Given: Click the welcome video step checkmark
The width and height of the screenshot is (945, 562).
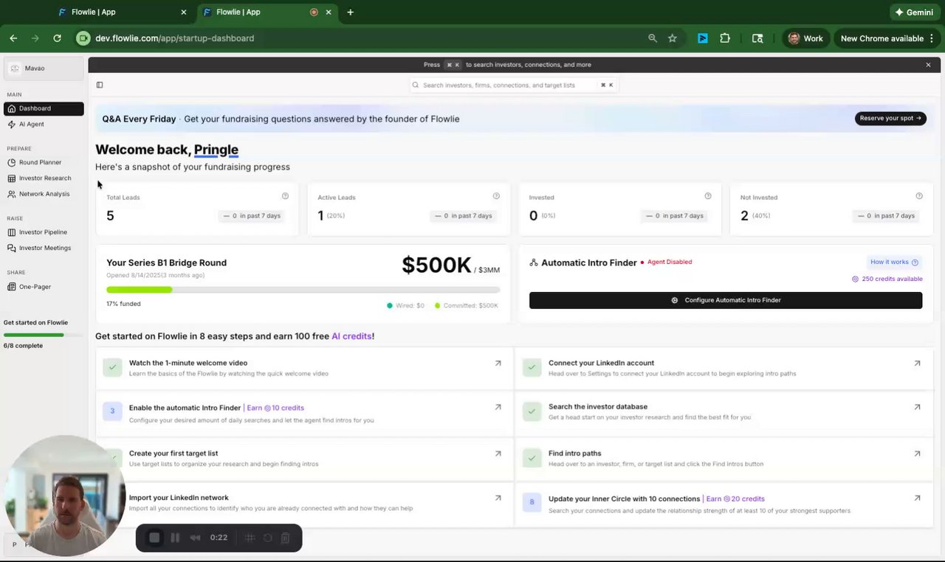Looking at the screenshot, I should (x=112, y=367).
